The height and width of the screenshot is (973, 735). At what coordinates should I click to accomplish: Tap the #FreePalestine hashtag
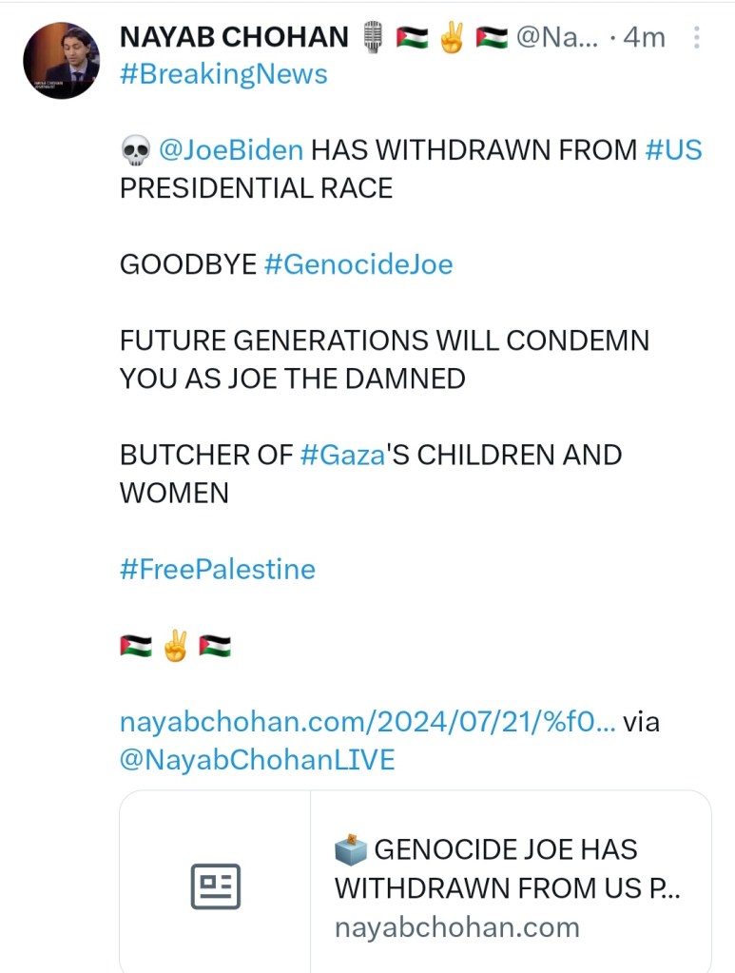click(217, 569)
